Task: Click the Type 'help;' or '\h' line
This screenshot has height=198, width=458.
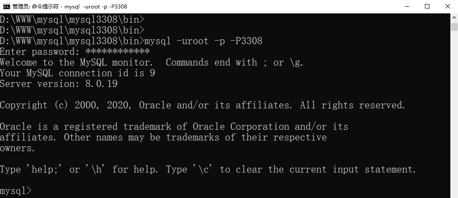Action: click(208, 169)
